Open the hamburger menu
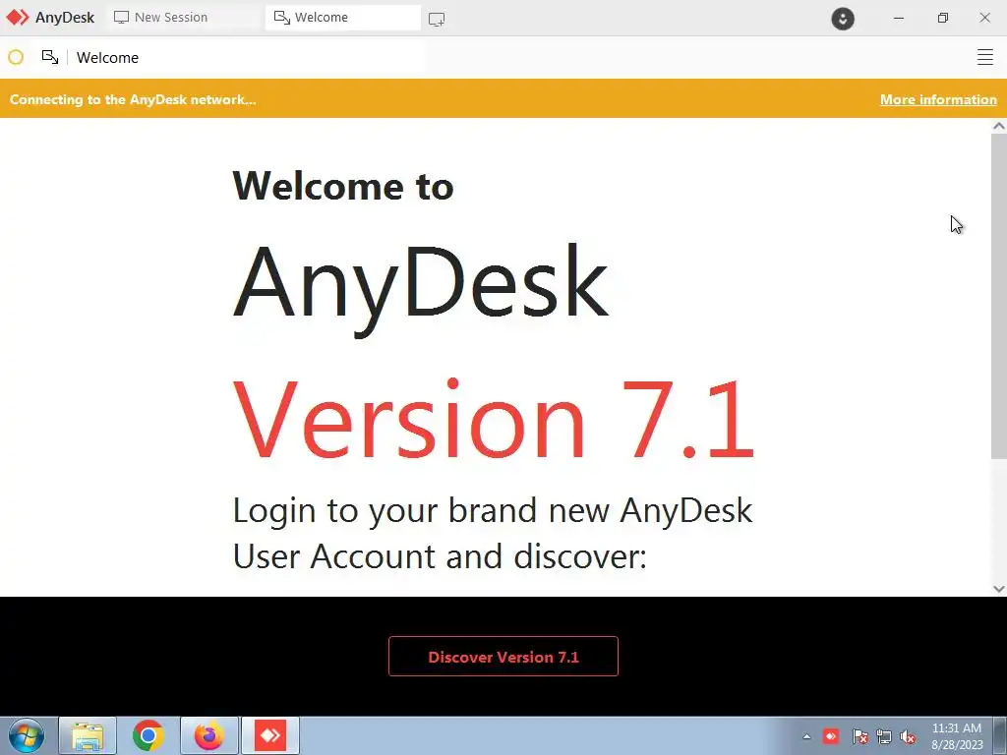 [985, 57]
